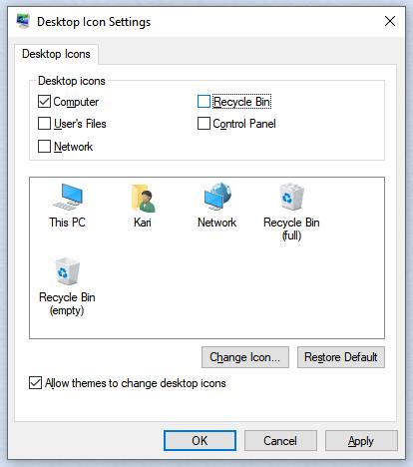Select the Network globe icon in preview
The height and width of the screenshot is (467, 413).
pos(217,197)
